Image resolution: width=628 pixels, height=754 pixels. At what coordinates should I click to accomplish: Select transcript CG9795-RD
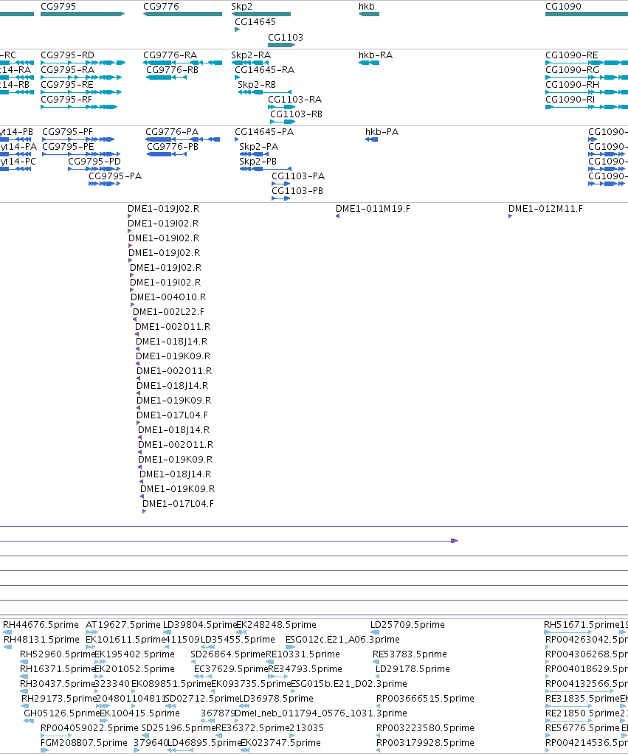[x=67, y=55]
